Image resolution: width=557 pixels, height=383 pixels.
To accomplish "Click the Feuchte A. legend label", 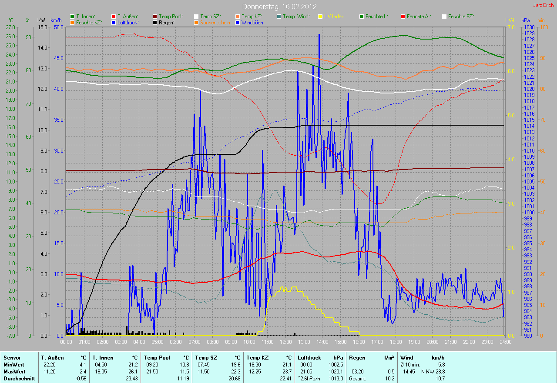I will coord(419,17).
